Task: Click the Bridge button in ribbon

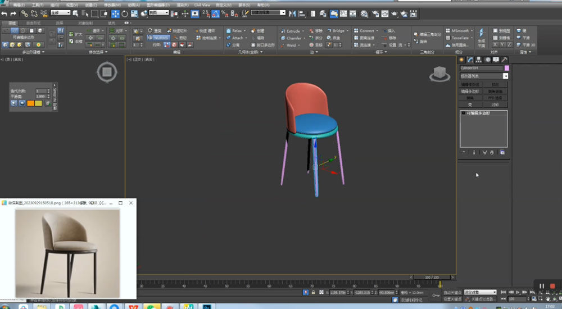Action: click(x=338, y=31)
